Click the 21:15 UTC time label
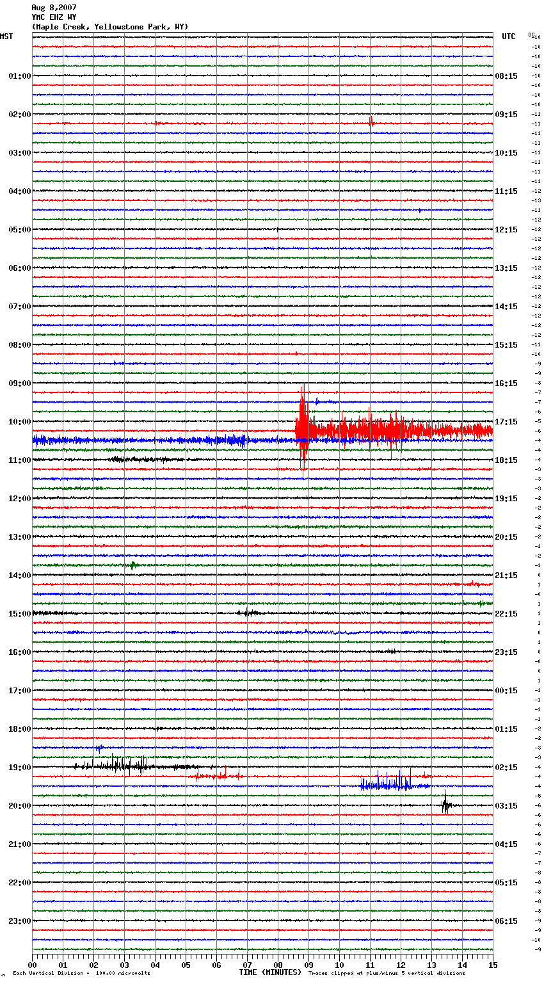Screen dimensions: 544x982 506,576
